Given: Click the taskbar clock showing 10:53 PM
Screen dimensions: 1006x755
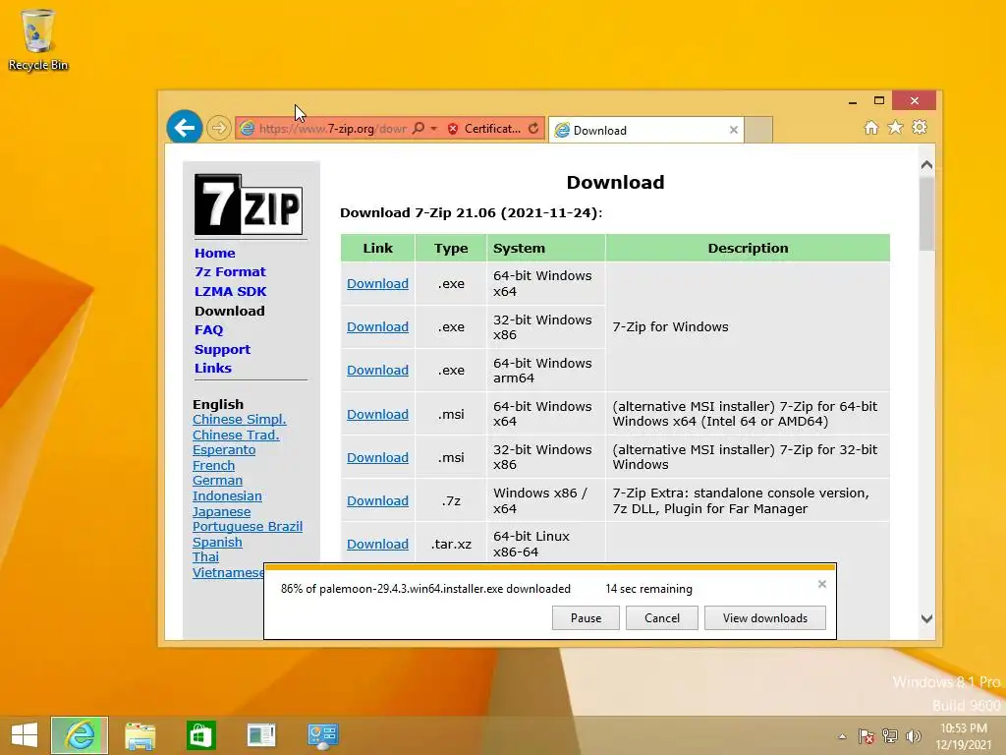Looking at the screenshot, I should pos(963,735).
